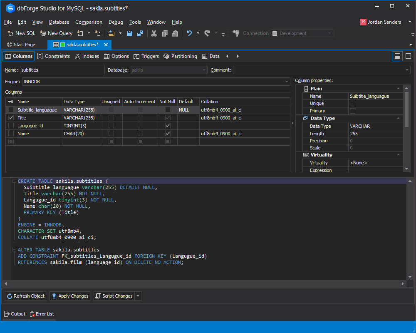416x333 pixels.
Task: Click the table Name input field
Action: 62,70
